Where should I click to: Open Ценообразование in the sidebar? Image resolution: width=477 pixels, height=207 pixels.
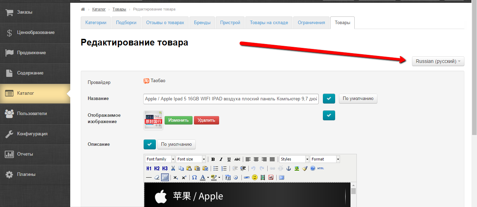tap(35, 33)
